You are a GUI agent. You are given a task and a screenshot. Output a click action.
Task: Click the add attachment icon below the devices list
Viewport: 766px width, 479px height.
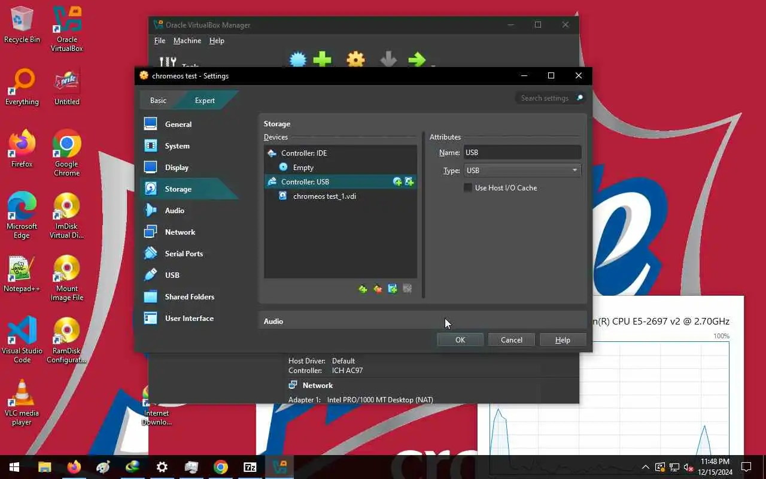[x=393, y=289]
